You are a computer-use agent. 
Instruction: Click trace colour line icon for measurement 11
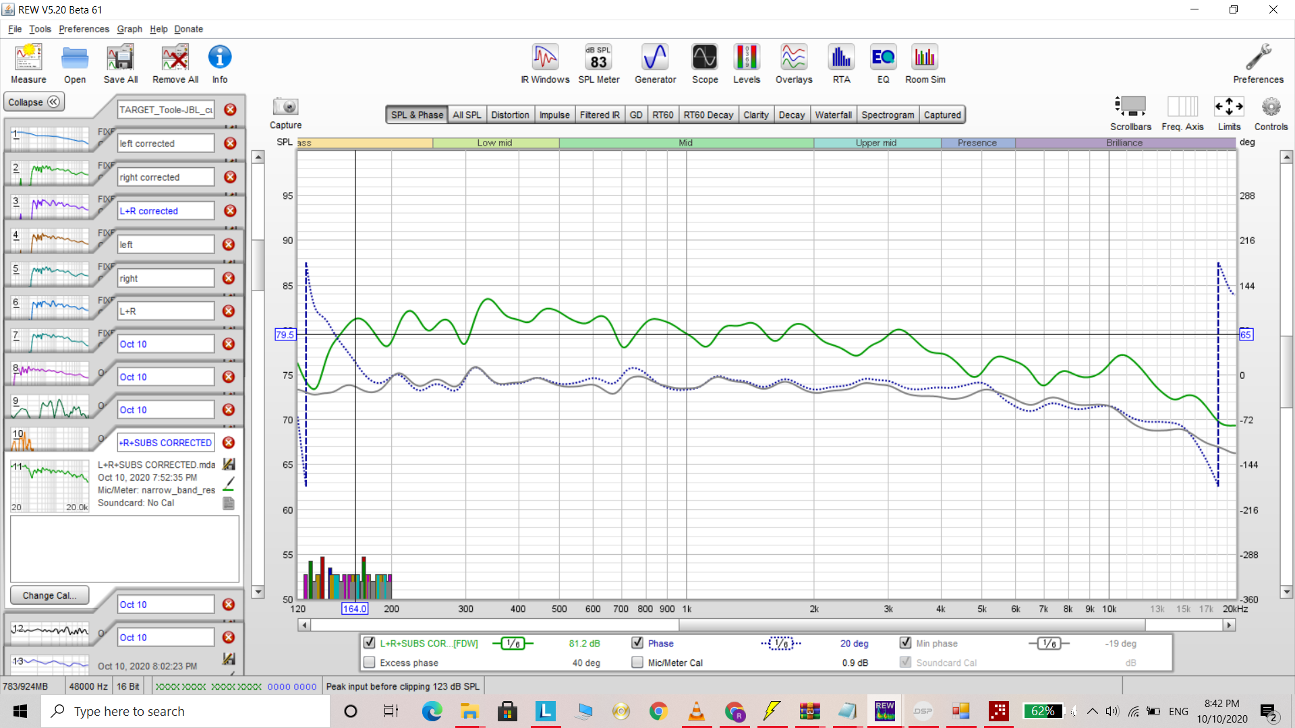pos(229,484)
